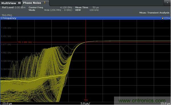This screenshot has width=171, height=105.
Task: Select the red TRG 5.888 GHz level label
Action: [25, 42]
